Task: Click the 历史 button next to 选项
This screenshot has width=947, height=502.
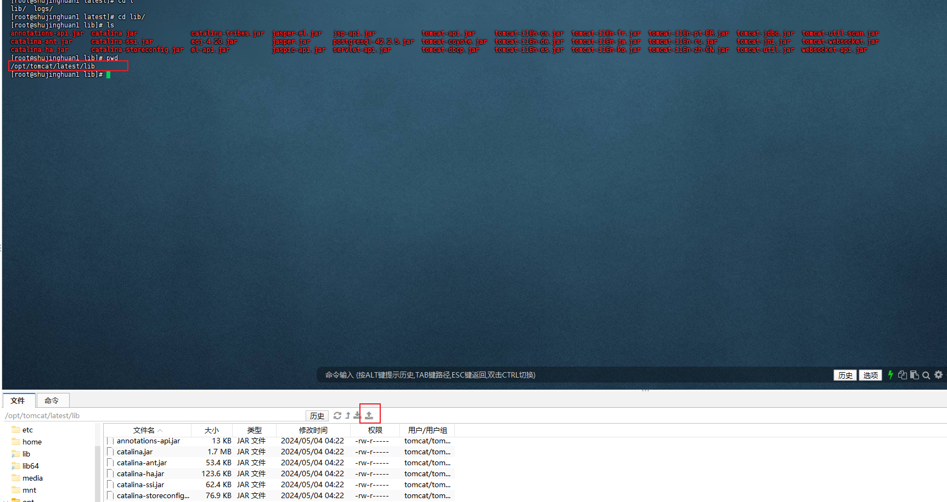Action: pos(845,375)
